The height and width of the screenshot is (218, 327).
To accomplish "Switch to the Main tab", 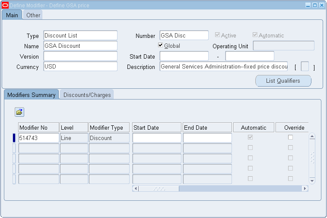I will (x=12, y=15).
